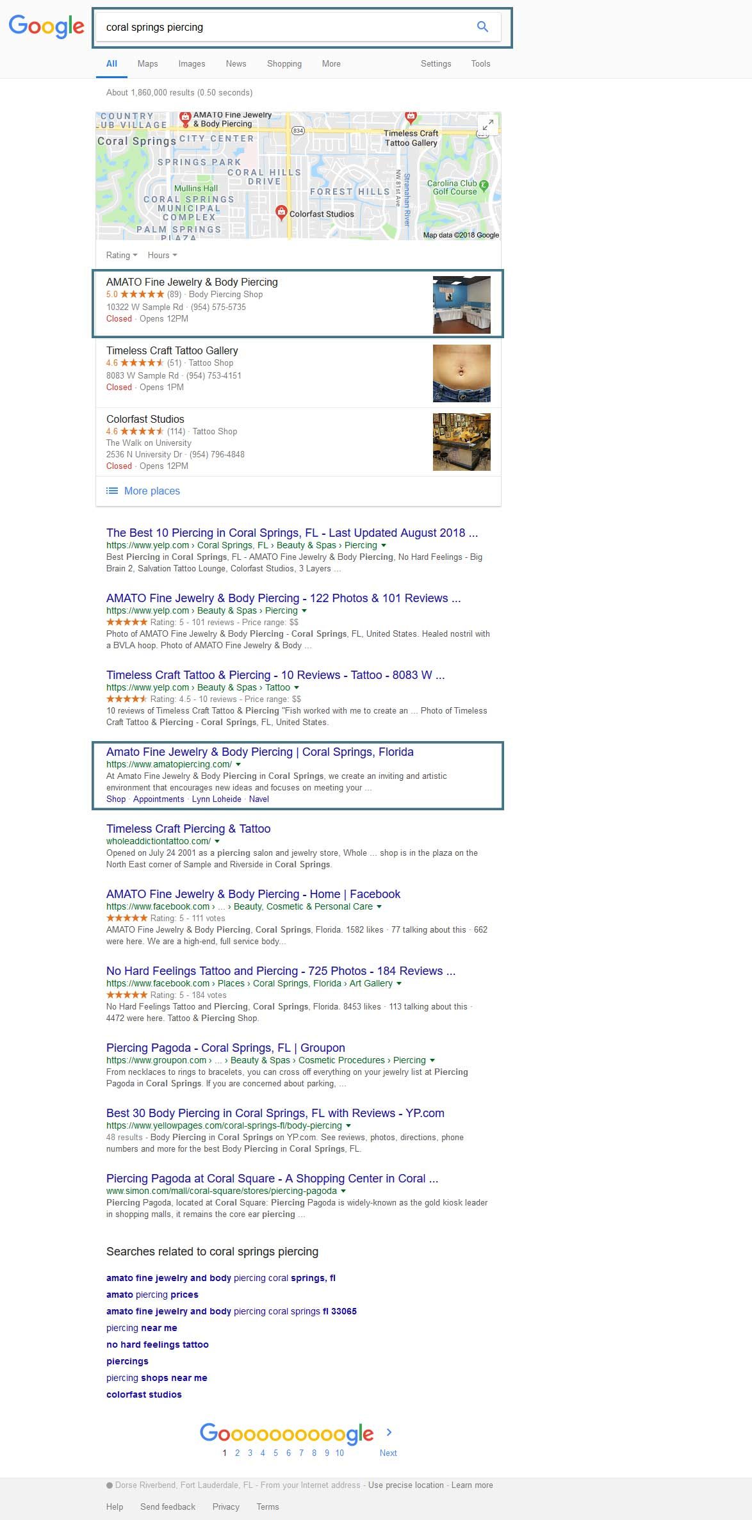Open dropdown arrow beside groupon.com result URL
752x1520 pixels.
point(432,1060)
